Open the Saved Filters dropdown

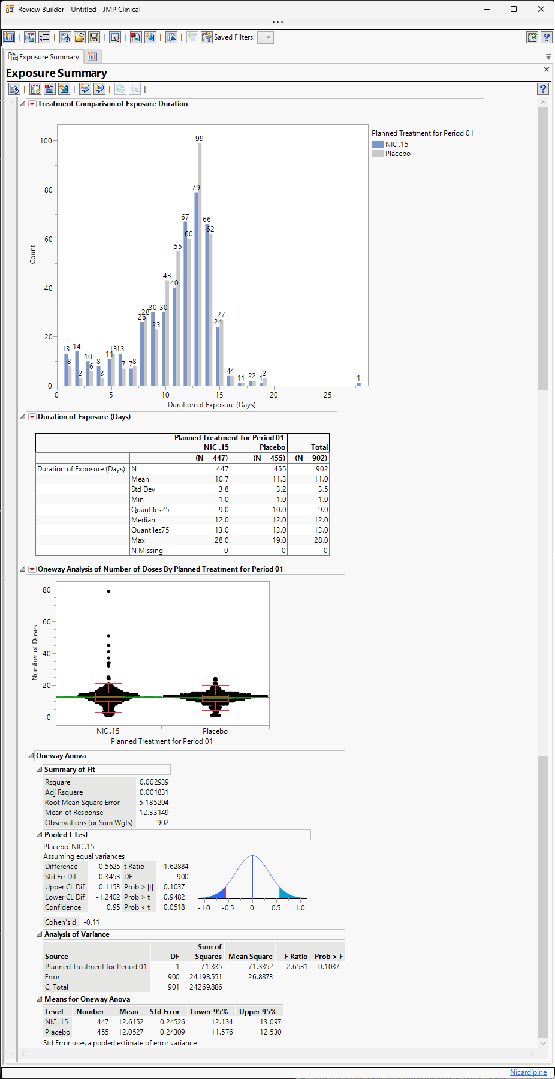click(266, 37)
